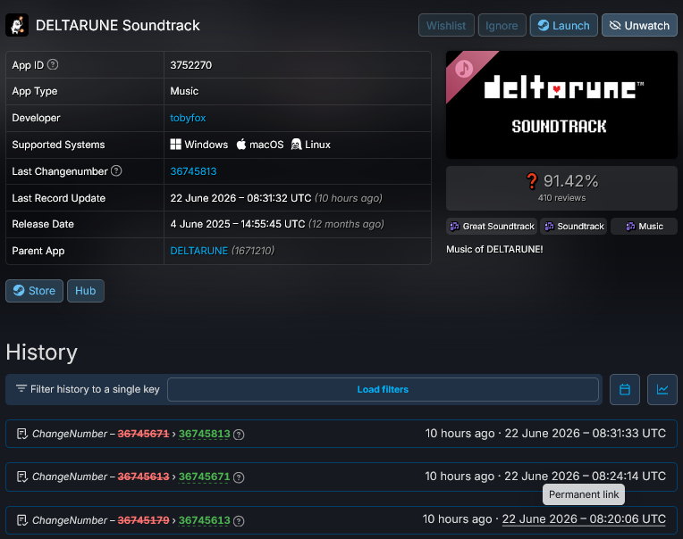Click new changenumber 36745613 in the last history row
The width and height of the screenshot is (683, 539).
tap(205, 520)
